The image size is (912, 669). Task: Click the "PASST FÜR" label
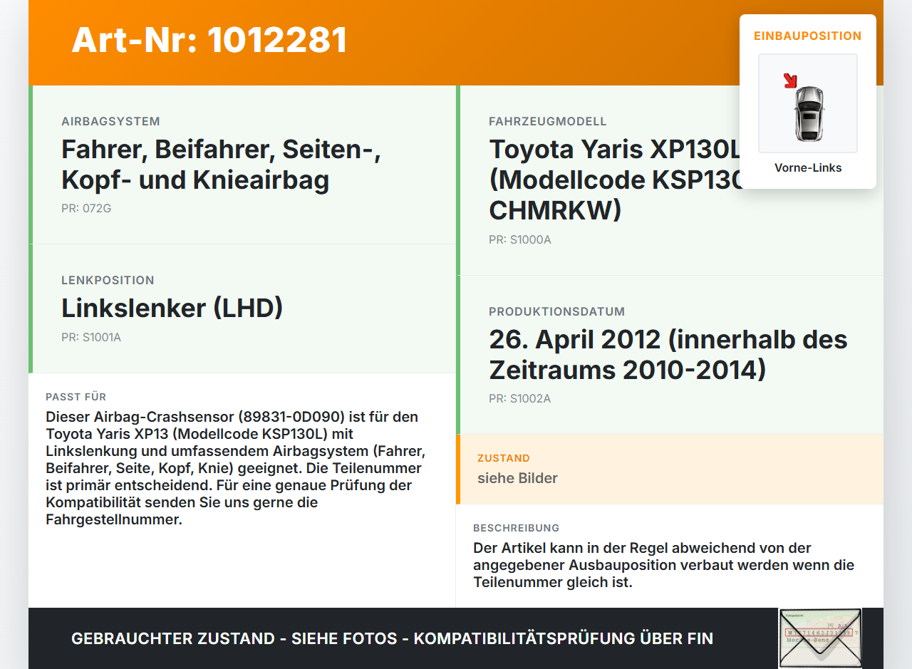[76, 397]
